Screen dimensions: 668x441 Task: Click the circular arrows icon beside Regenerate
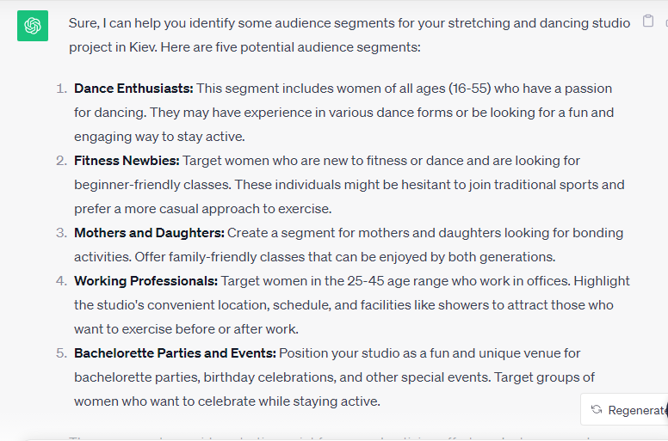pyautogui.click(x=597, y=409)
